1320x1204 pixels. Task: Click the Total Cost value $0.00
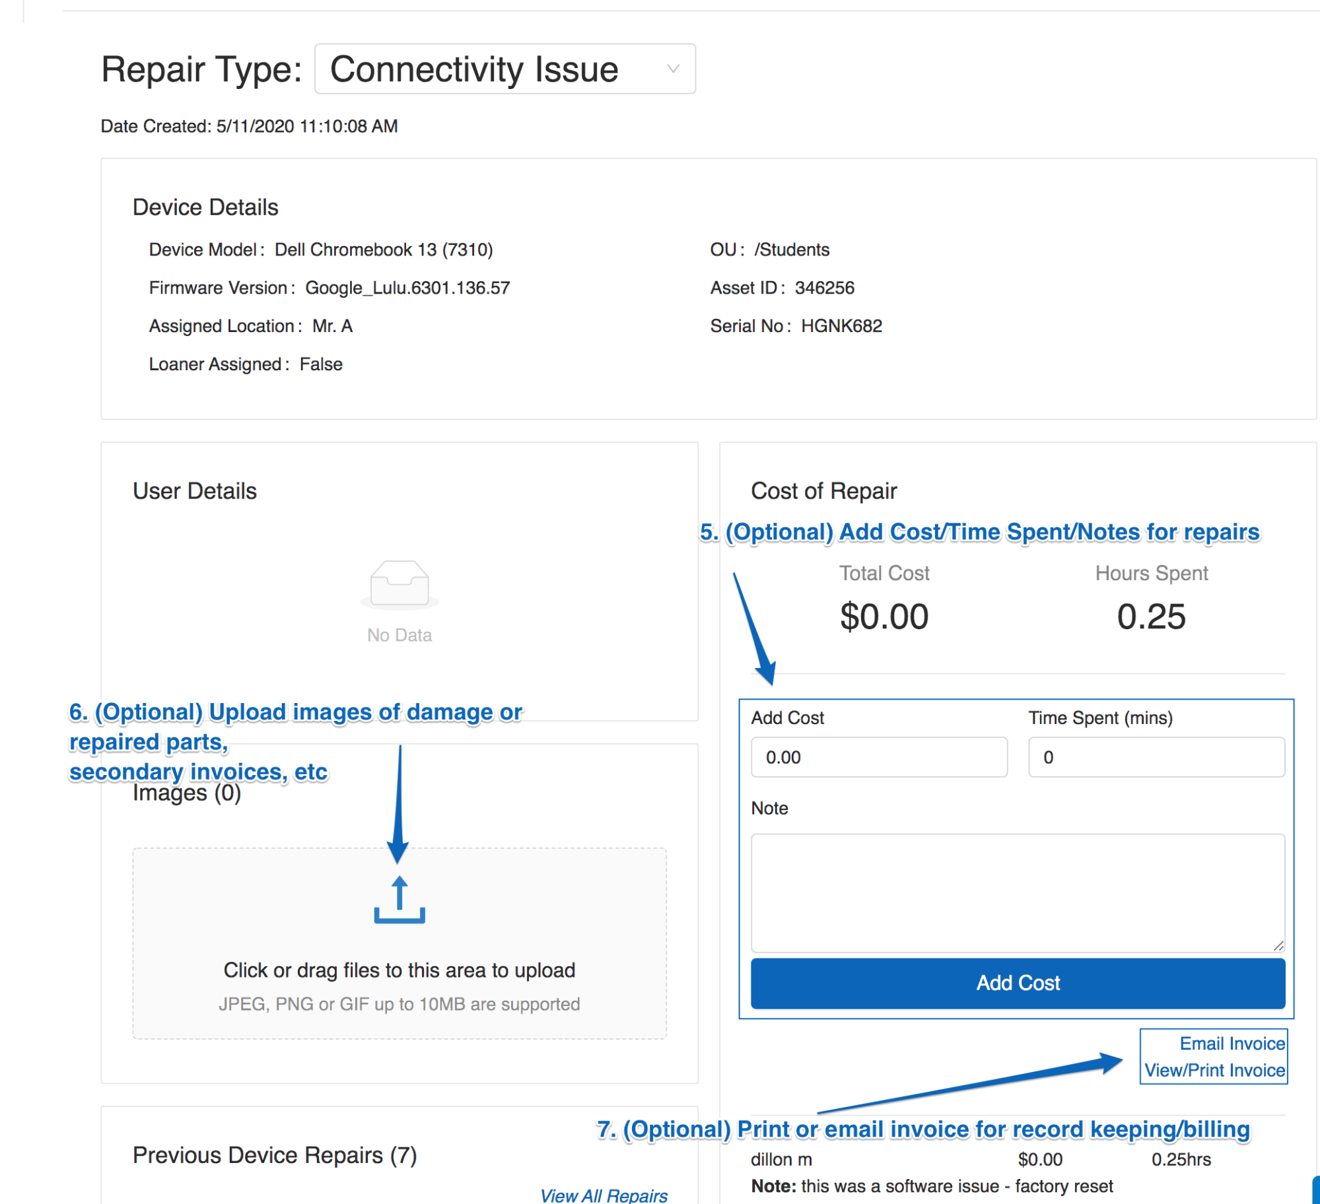tap(884, 617)
